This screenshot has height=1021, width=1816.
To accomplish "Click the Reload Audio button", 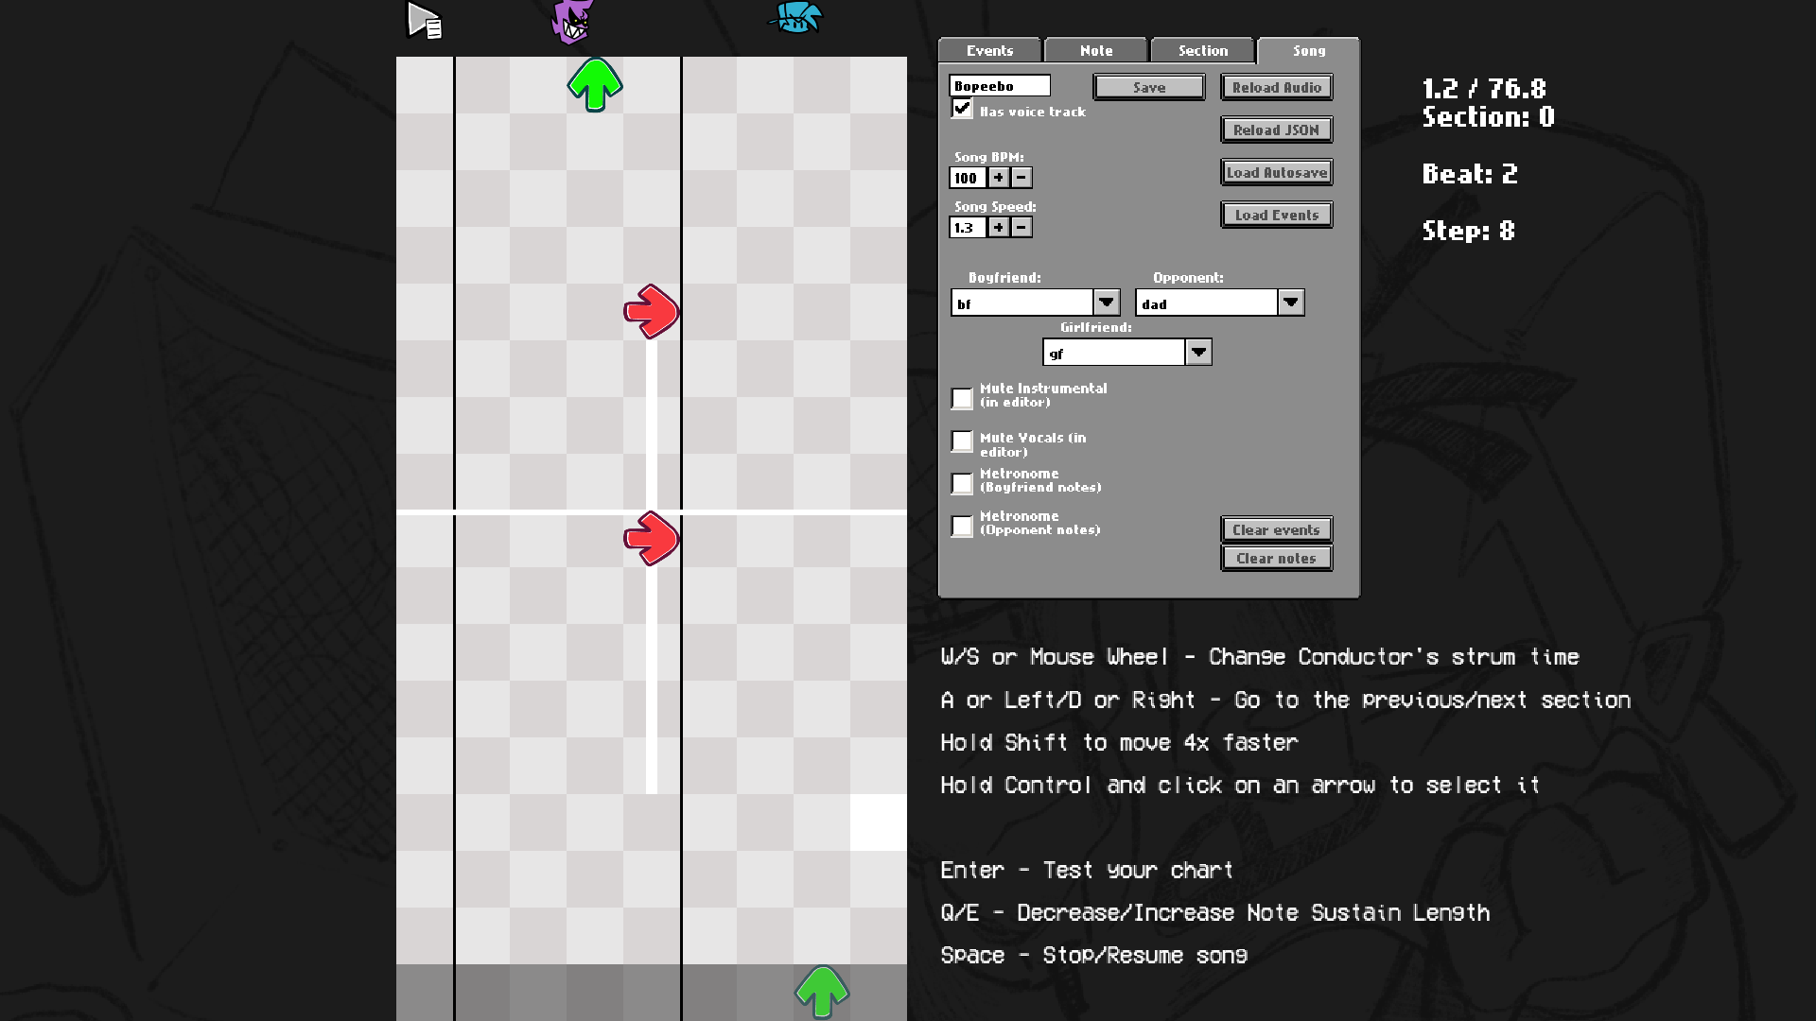I will [x=1276, y=87].
